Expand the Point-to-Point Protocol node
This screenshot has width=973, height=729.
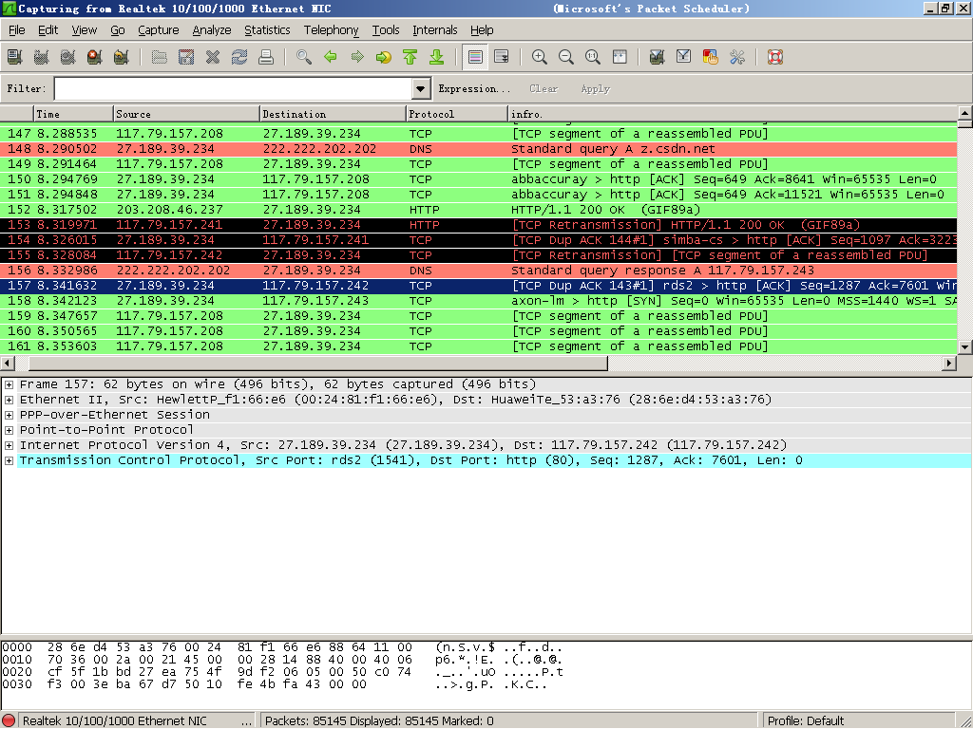pyautogui.click(x=9, y=430)
